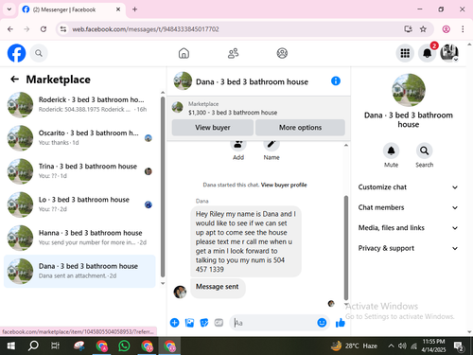473x355 pixels.
Task: Expand the Chat members section
Action: pyautogui.click(x=408, y=207)
